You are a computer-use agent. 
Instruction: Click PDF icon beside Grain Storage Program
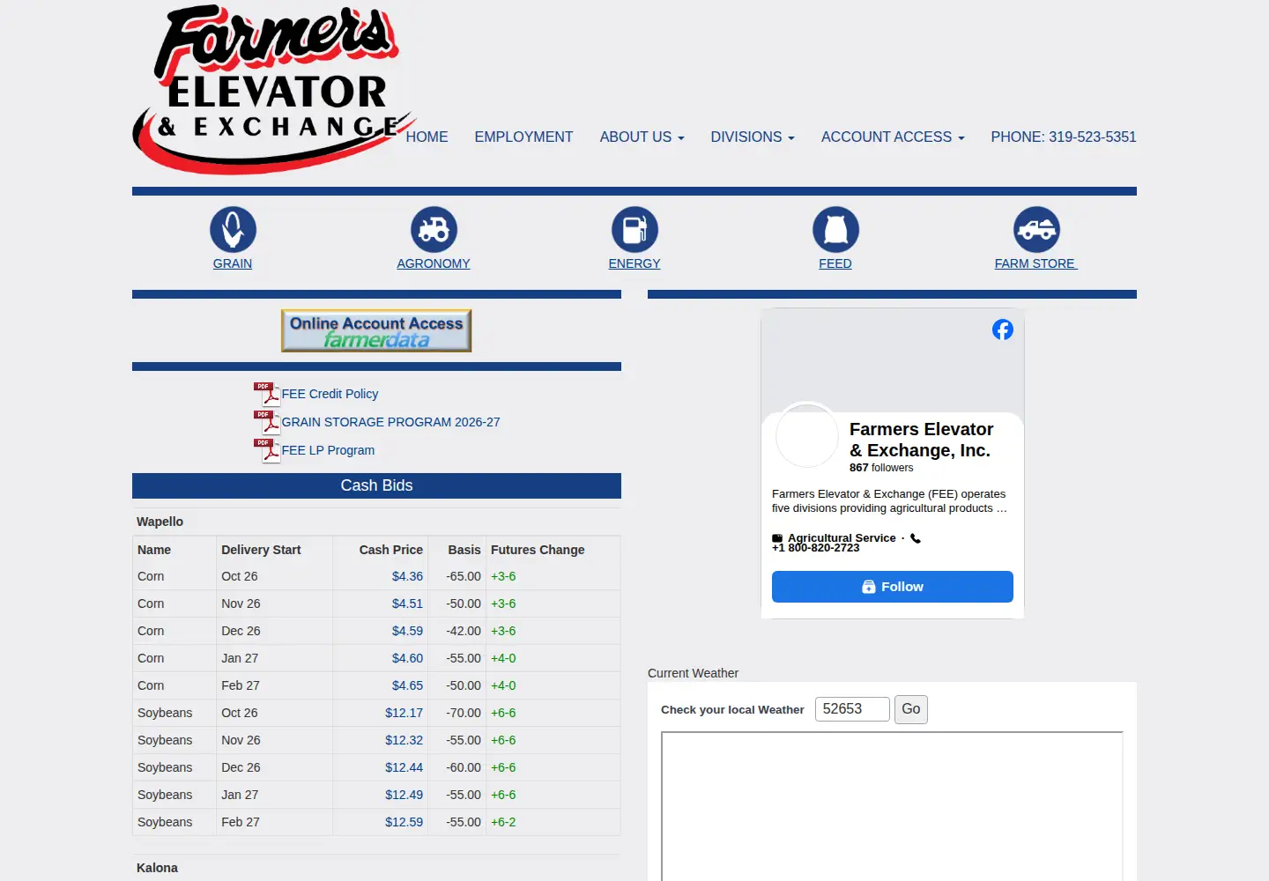click(x=267, y=422)
